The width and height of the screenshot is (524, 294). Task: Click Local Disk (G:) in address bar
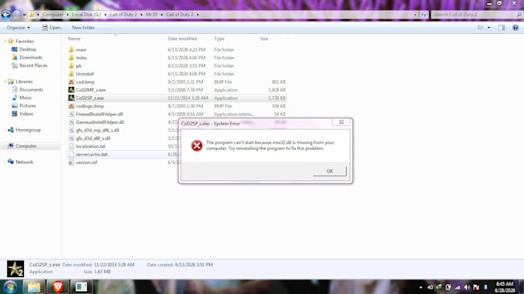coord(86,15)
